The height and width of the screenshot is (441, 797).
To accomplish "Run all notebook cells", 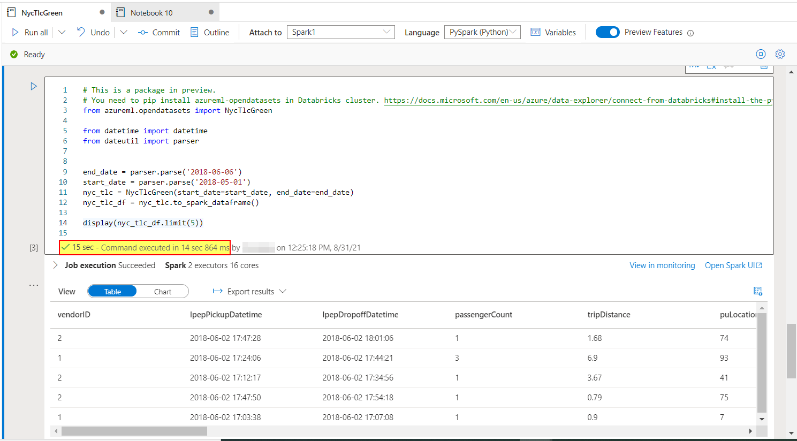I will (x=30, y=32).
